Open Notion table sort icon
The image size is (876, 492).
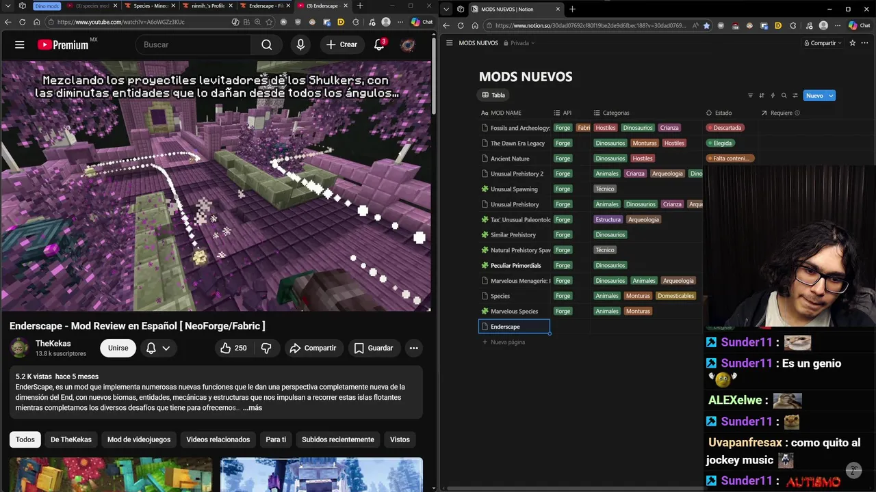(x=761, y=96)
